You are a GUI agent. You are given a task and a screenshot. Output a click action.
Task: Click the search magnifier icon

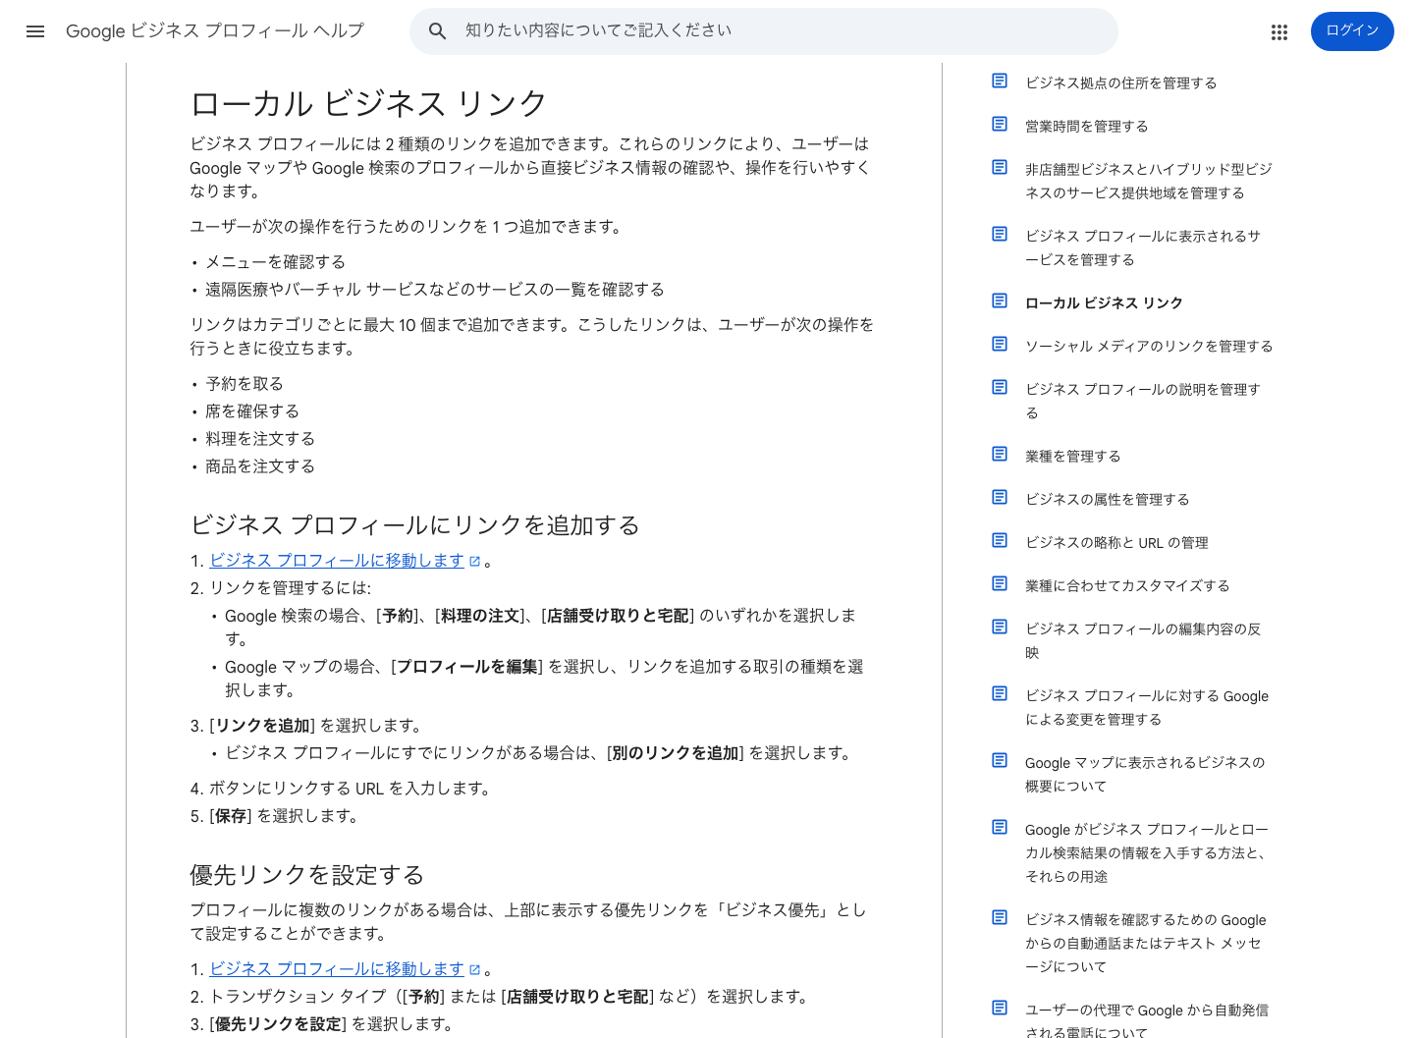(x=438, y=31)
